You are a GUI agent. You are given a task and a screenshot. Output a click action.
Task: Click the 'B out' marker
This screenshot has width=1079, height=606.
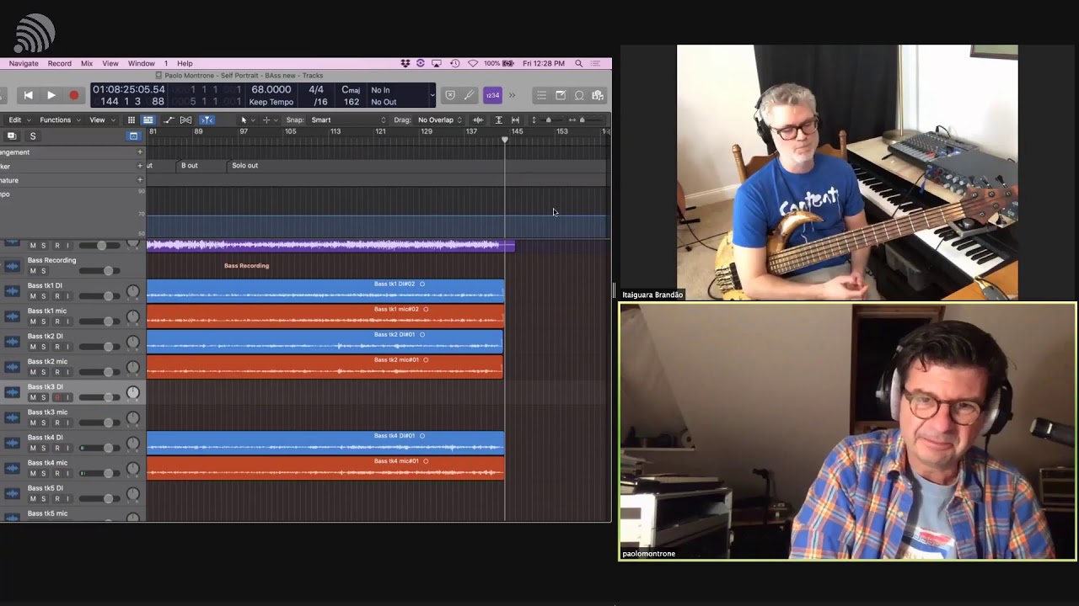pos(190,166)
